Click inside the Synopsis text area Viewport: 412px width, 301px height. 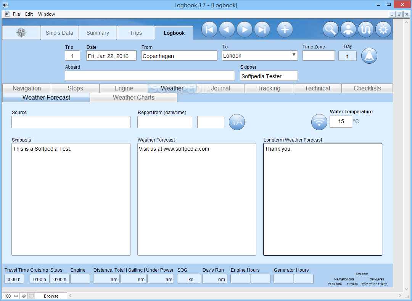click(71, 199)
